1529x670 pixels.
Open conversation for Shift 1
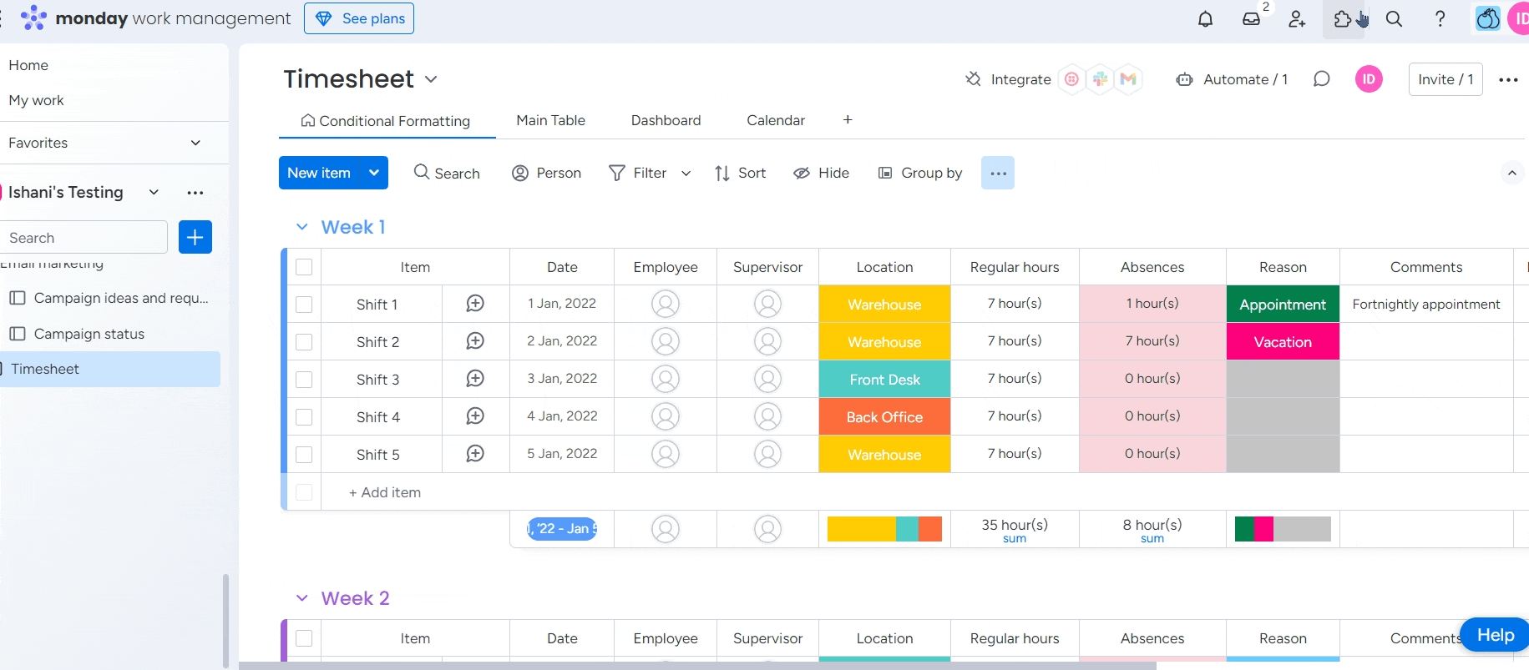pyautogui.click(x=475, y=304)
